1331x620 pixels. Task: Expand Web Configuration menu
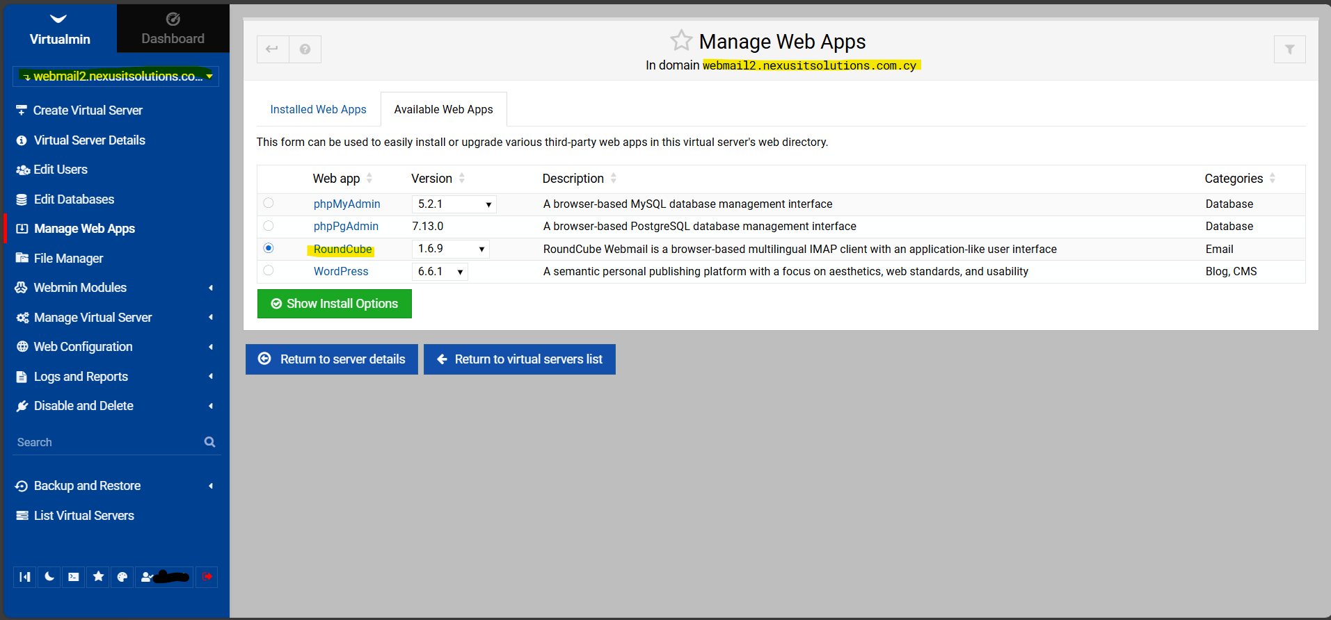point(115,347)
